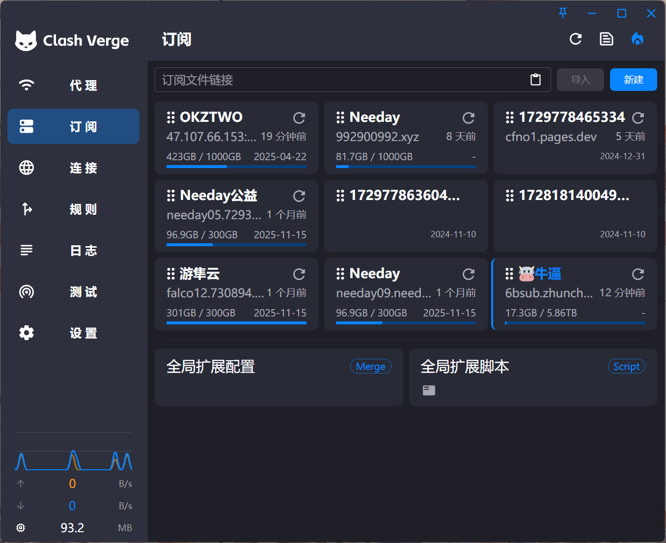Select the 172977863604... subscription card
Image resolution: width=666 pixels, height=543 pixels.
click(406, 216)
